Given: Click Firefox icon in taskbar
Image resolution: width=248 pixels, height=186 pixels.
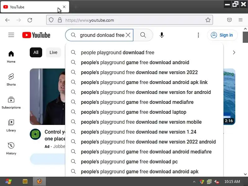Looking at the screenshot, I should point(39,181).
